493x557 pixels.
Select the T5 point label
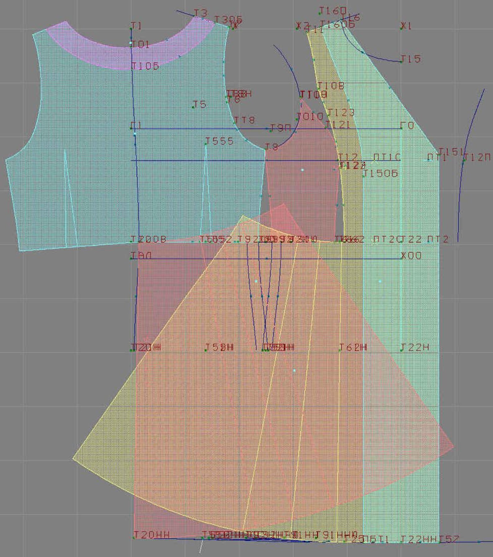coord(200,104)
